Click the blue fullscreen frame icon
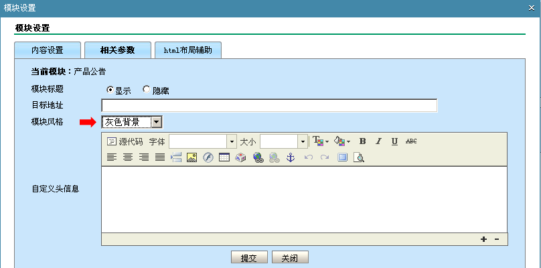Image resolution: width=541 pixels, height=268 pixels. coord(342,157)
